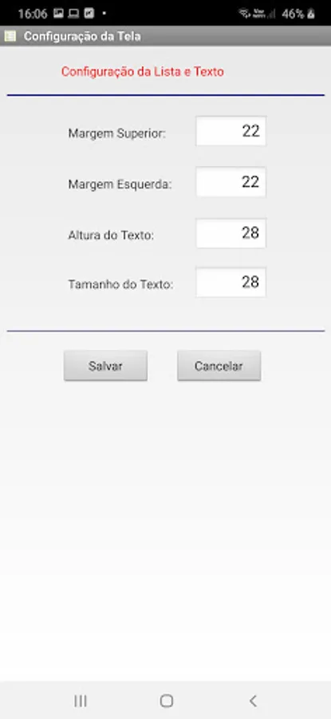Tap the battery icon in the status bar

point(311,14)
